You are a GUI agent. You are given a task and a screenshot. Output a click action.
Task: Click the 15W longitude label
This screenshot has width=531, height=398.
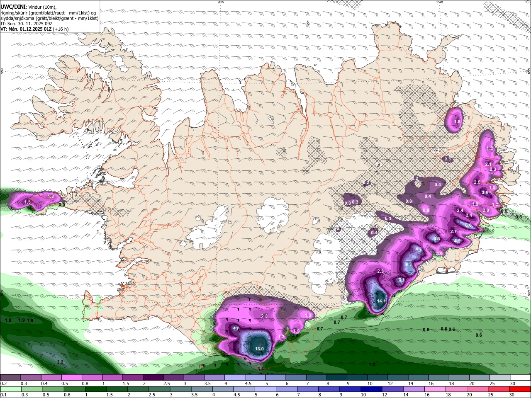click(439, 2)
